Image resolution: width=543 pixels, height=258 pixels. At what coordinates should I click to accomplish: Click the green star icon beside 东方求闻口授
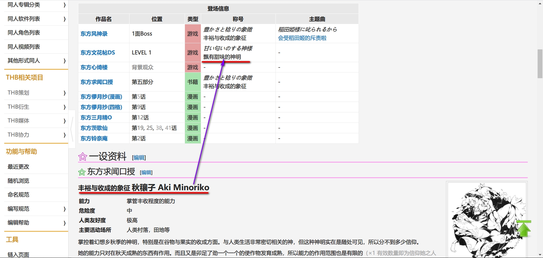pos(82,172)
